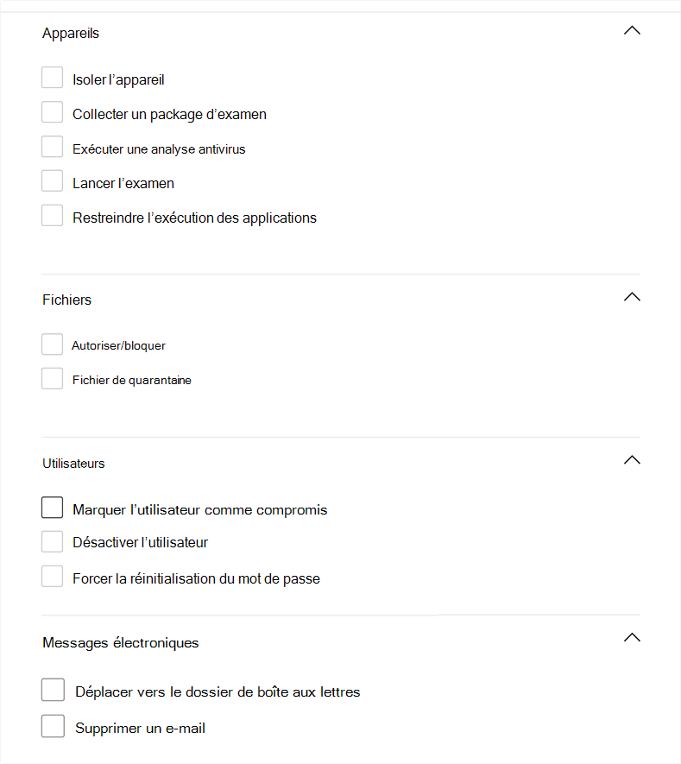Screen dimensions: 681x764
Task: Collapse the Appareils section chevron
Action: [x=632, y=30]
